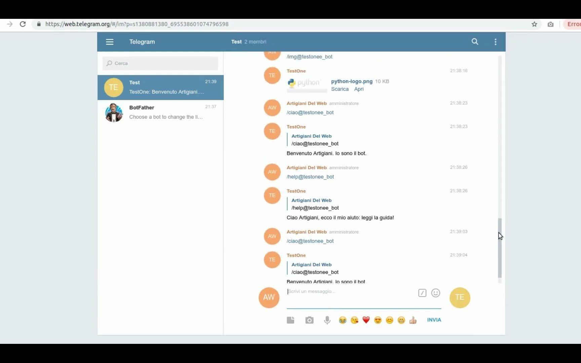Image resolution: width=581 pixels, height=363 pixels.
Task: Click the browser forward arrow
Action: pos(10,24)
